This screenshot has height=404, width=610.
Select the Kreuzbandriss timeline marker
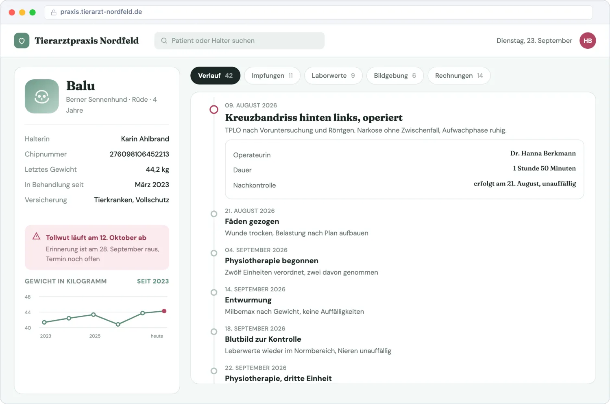(x=214, y=109)
